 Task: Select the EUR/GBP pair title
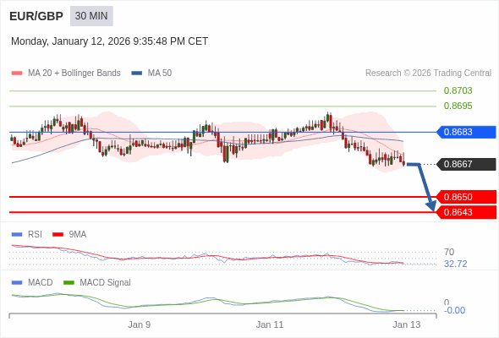(36, 16)
